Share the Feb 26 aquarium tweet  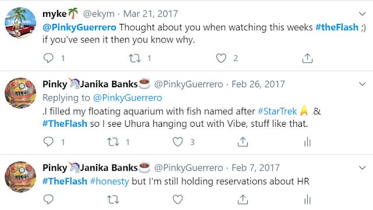[242, 142]
